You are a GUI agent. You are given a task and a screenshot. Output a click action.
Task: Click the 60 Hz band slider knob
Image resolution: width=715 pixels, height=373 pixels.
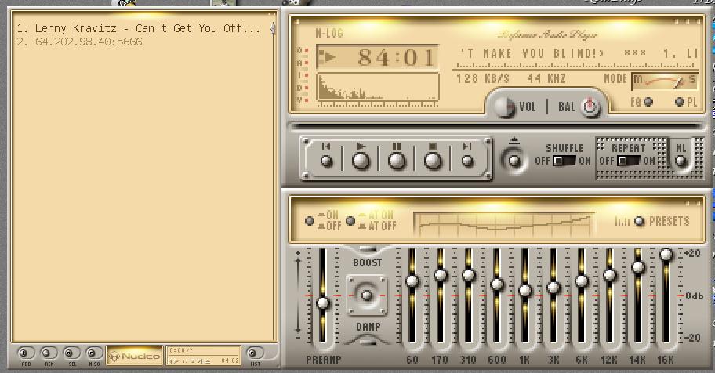(412, 281)
